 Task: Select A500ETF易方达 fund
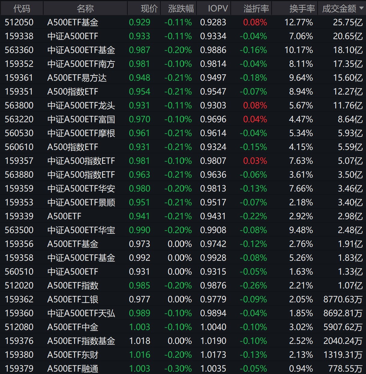[x=77, y=78]
